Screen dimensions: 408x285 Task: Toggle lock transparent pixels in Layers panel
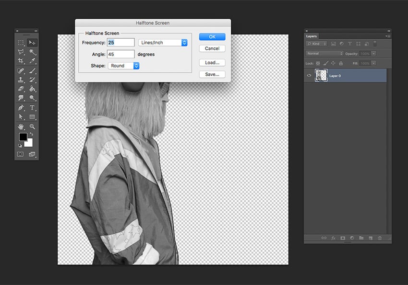click(x=318, y=63)
